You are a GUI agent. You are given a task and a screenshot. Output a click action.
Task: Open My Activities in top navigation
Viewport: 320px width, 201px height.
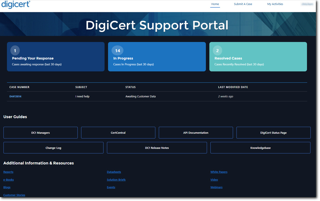tap(275, 4)
